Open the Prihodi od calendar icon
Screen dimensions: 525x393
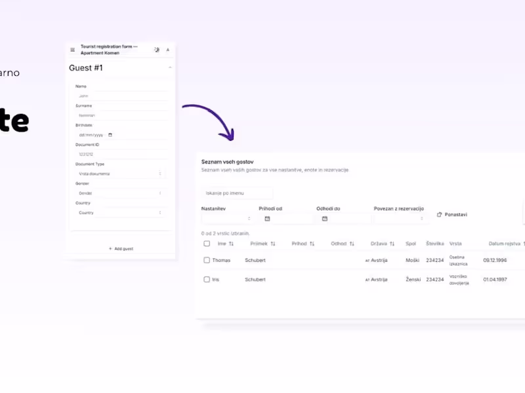click(x=267, y=219)
